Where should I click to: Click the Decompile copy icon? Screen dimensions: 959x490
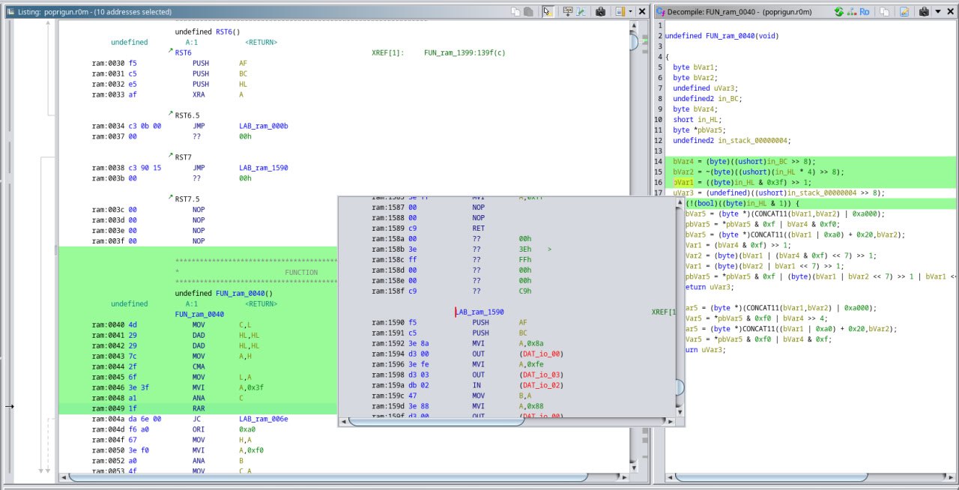click(885, 12)
